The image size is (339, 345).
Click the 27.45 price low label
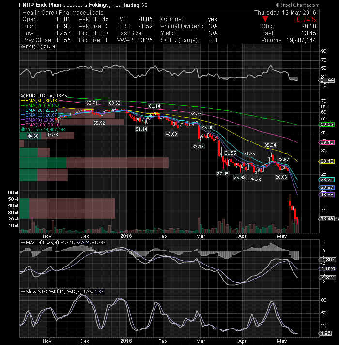223,173
